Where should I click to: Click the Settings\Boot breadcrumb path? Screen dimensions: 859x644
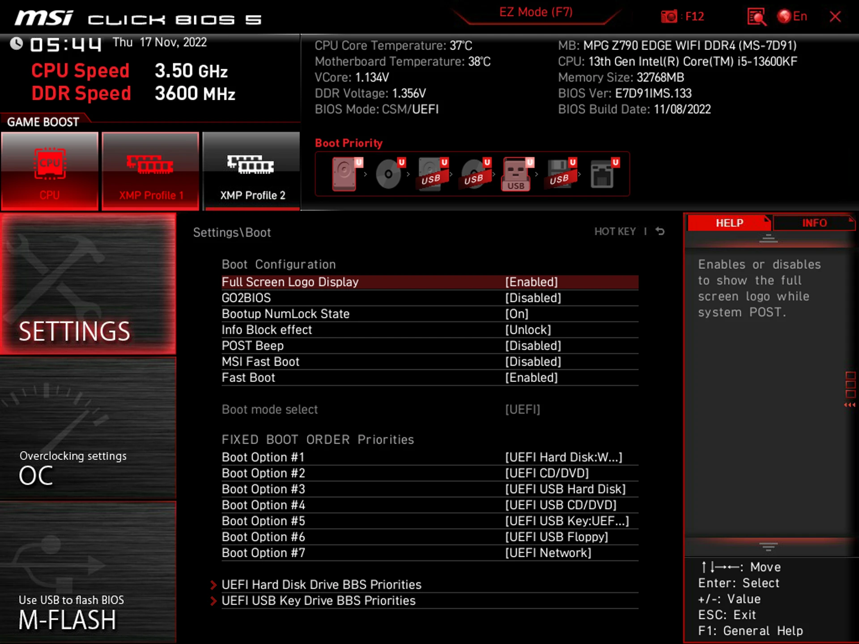pyautogui.click(x=232, y=232)
